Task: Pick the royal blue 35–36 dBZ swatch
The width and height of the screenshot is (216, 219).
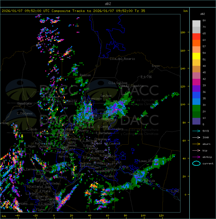Action: point(196,95)
